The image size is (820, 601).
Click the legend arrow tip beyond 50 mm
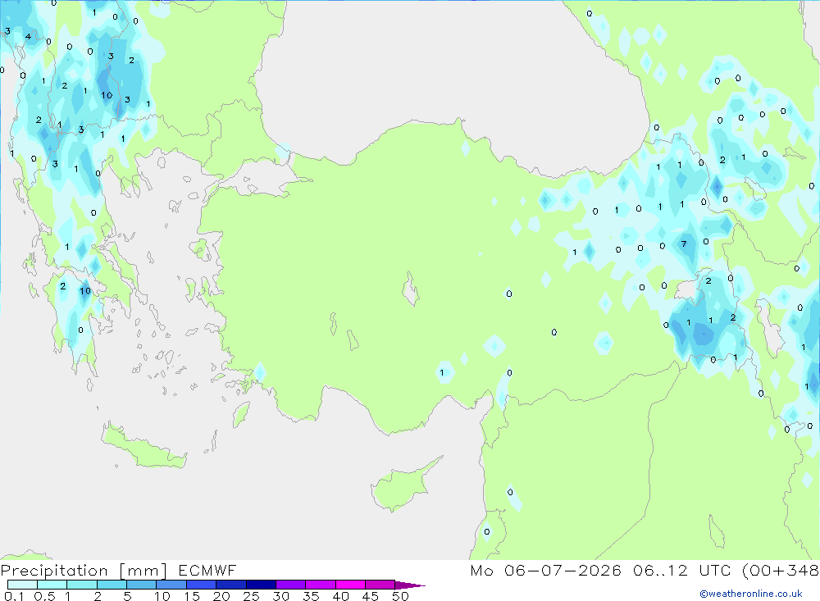click(411, 585)
